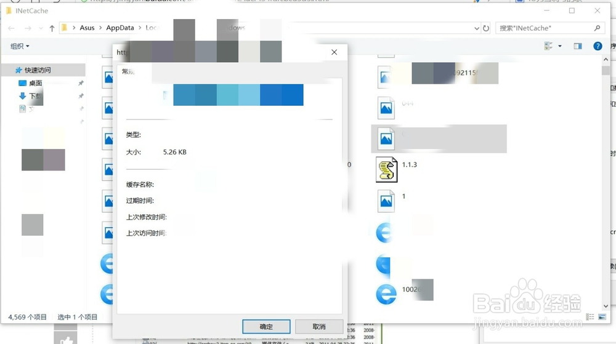Expand address bar history dropdown
This screenshot has width=616, height=344.
tap(477, 28)
